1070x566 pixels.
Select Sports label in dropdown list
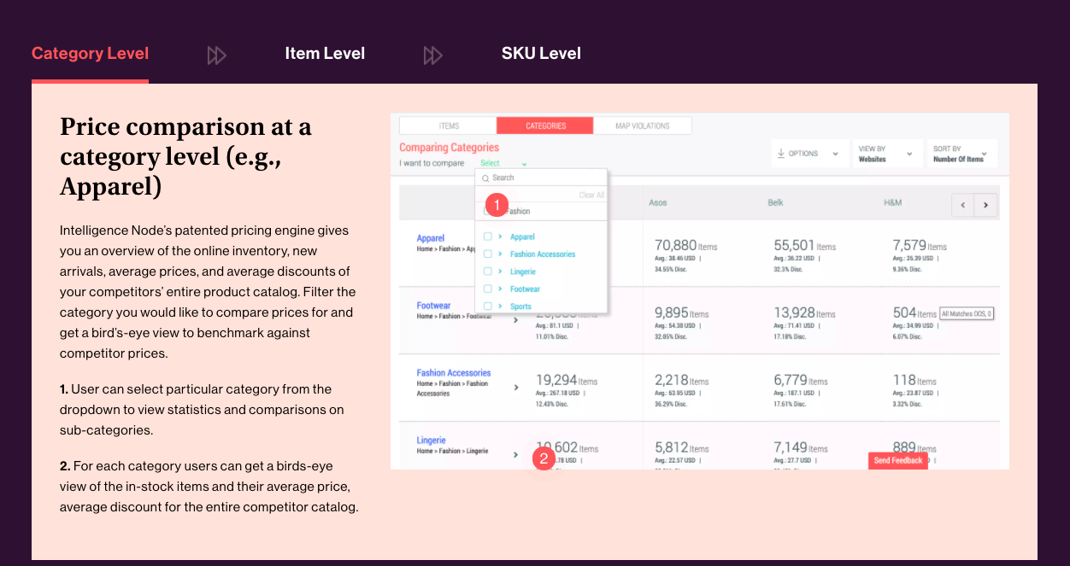point(520,306)
